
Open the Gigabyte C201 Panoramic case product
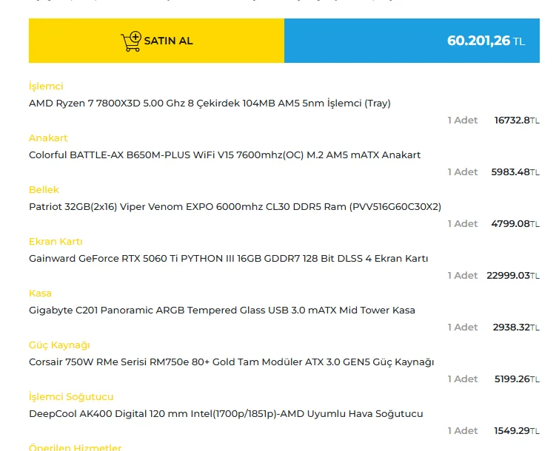pyautogui.click(x=222, y=311)
